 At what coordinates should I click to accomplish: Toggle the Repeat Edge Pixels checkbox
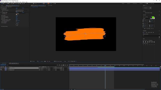tap(16, 11)
